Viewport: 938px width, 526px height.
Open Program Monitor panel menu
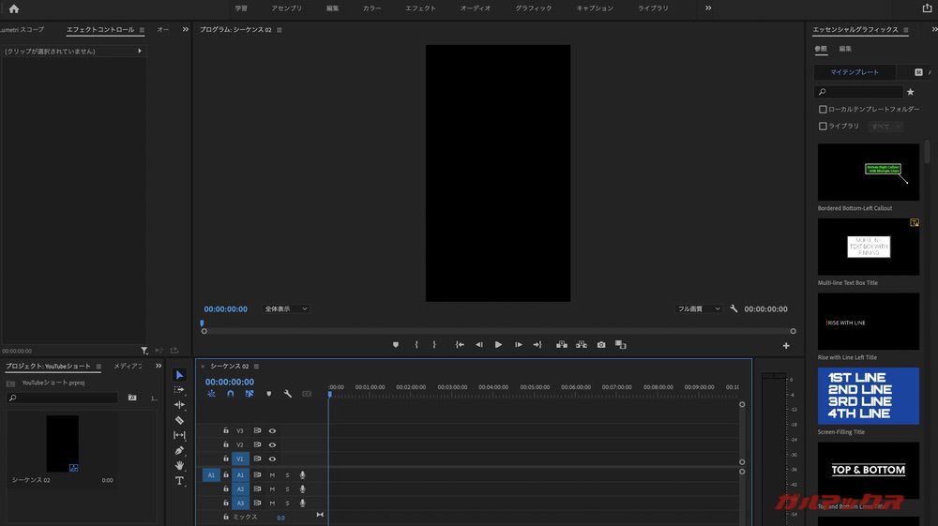pyautogui.click(x=280, y=30)
